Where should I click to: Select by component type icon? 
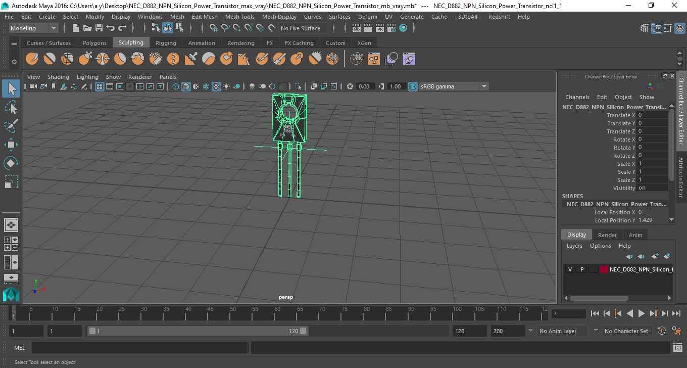click(179, 28)
